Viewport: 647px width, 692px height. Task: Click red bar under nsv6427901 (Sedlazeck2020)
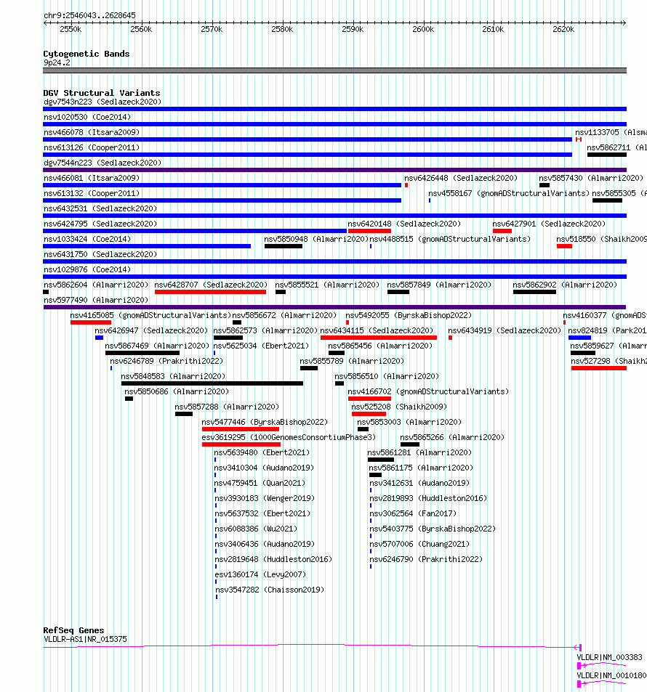click(x=502, y=231)
